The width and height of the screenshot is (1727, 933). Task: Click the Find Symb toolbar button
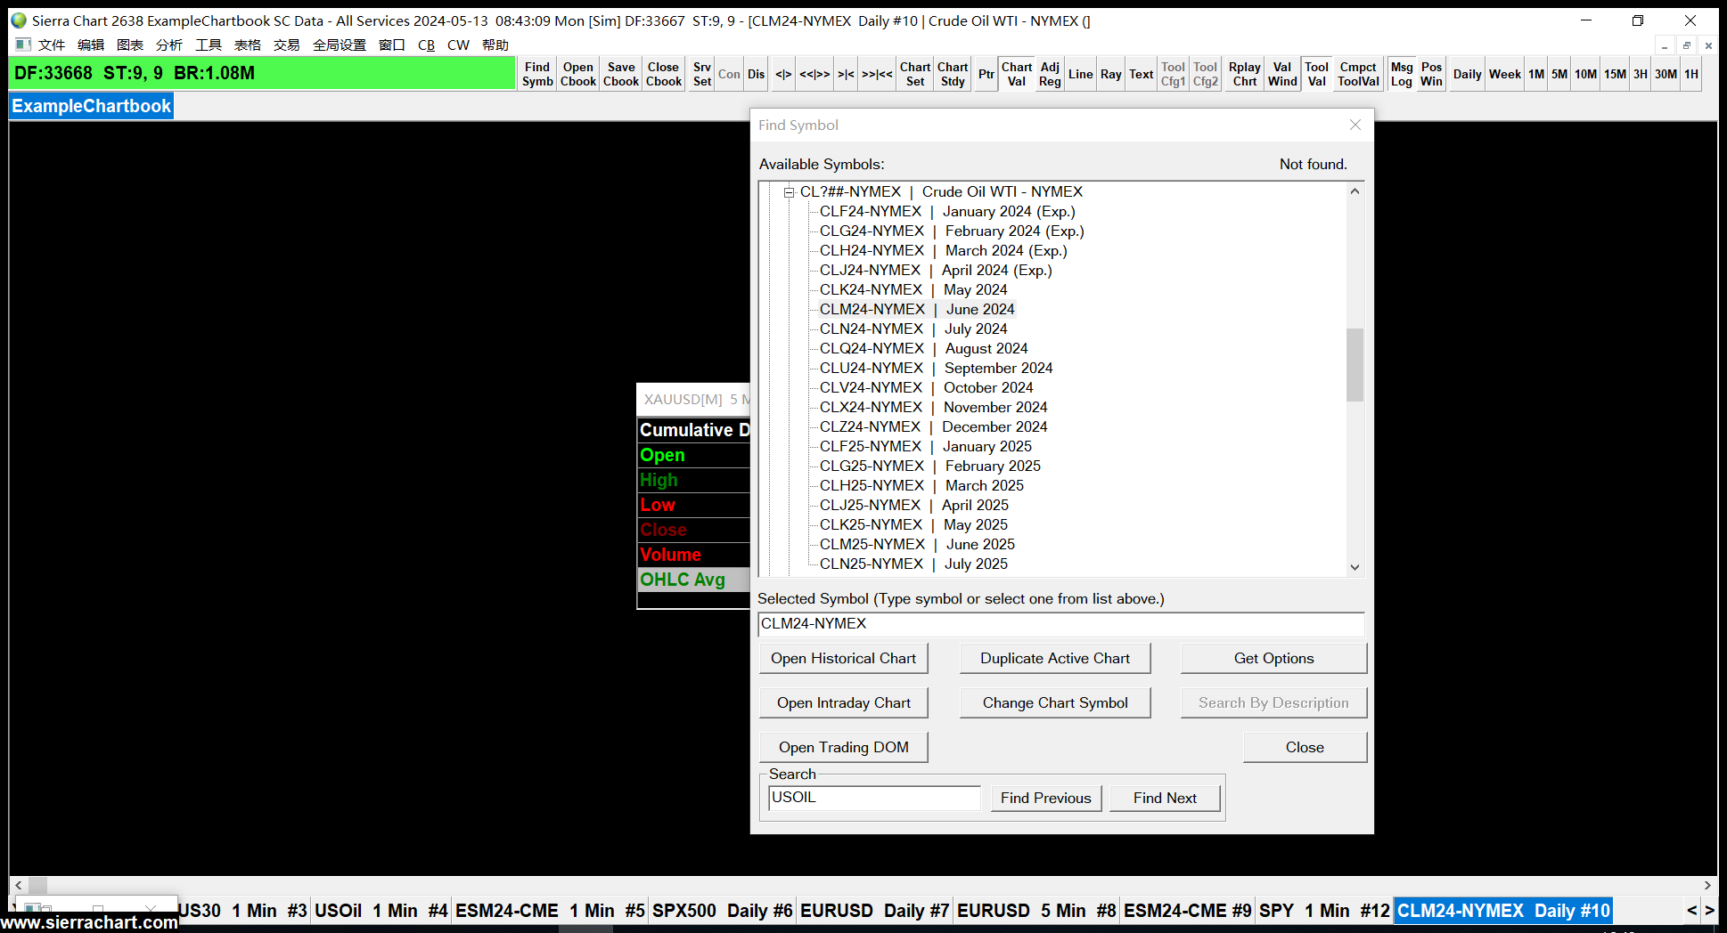tap(537, 74)
